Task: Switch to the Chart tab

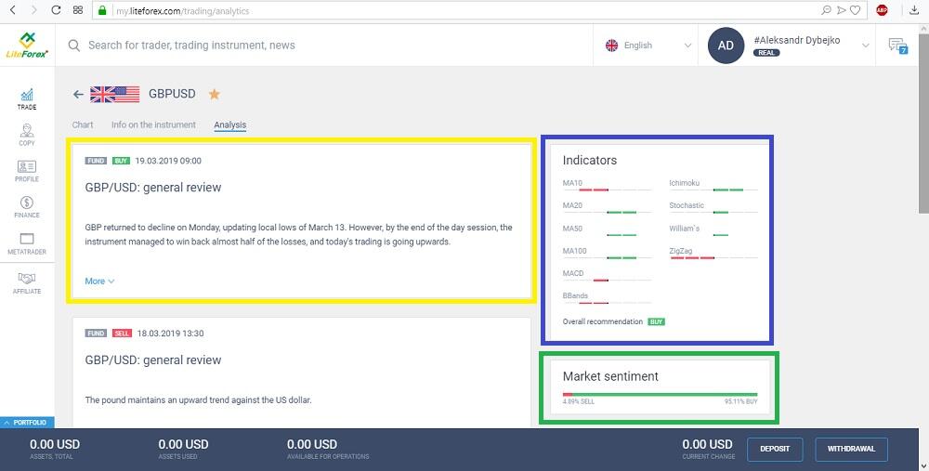Action: (83, 124)
